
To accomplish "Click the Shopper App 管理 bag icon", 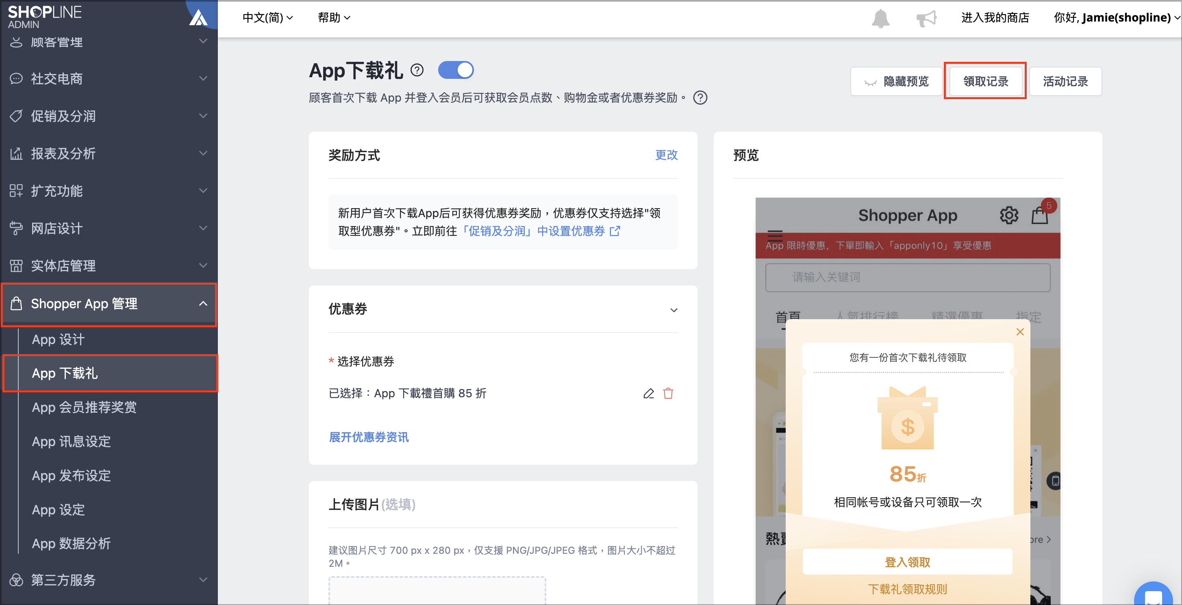I will click(x=16, y=303).
